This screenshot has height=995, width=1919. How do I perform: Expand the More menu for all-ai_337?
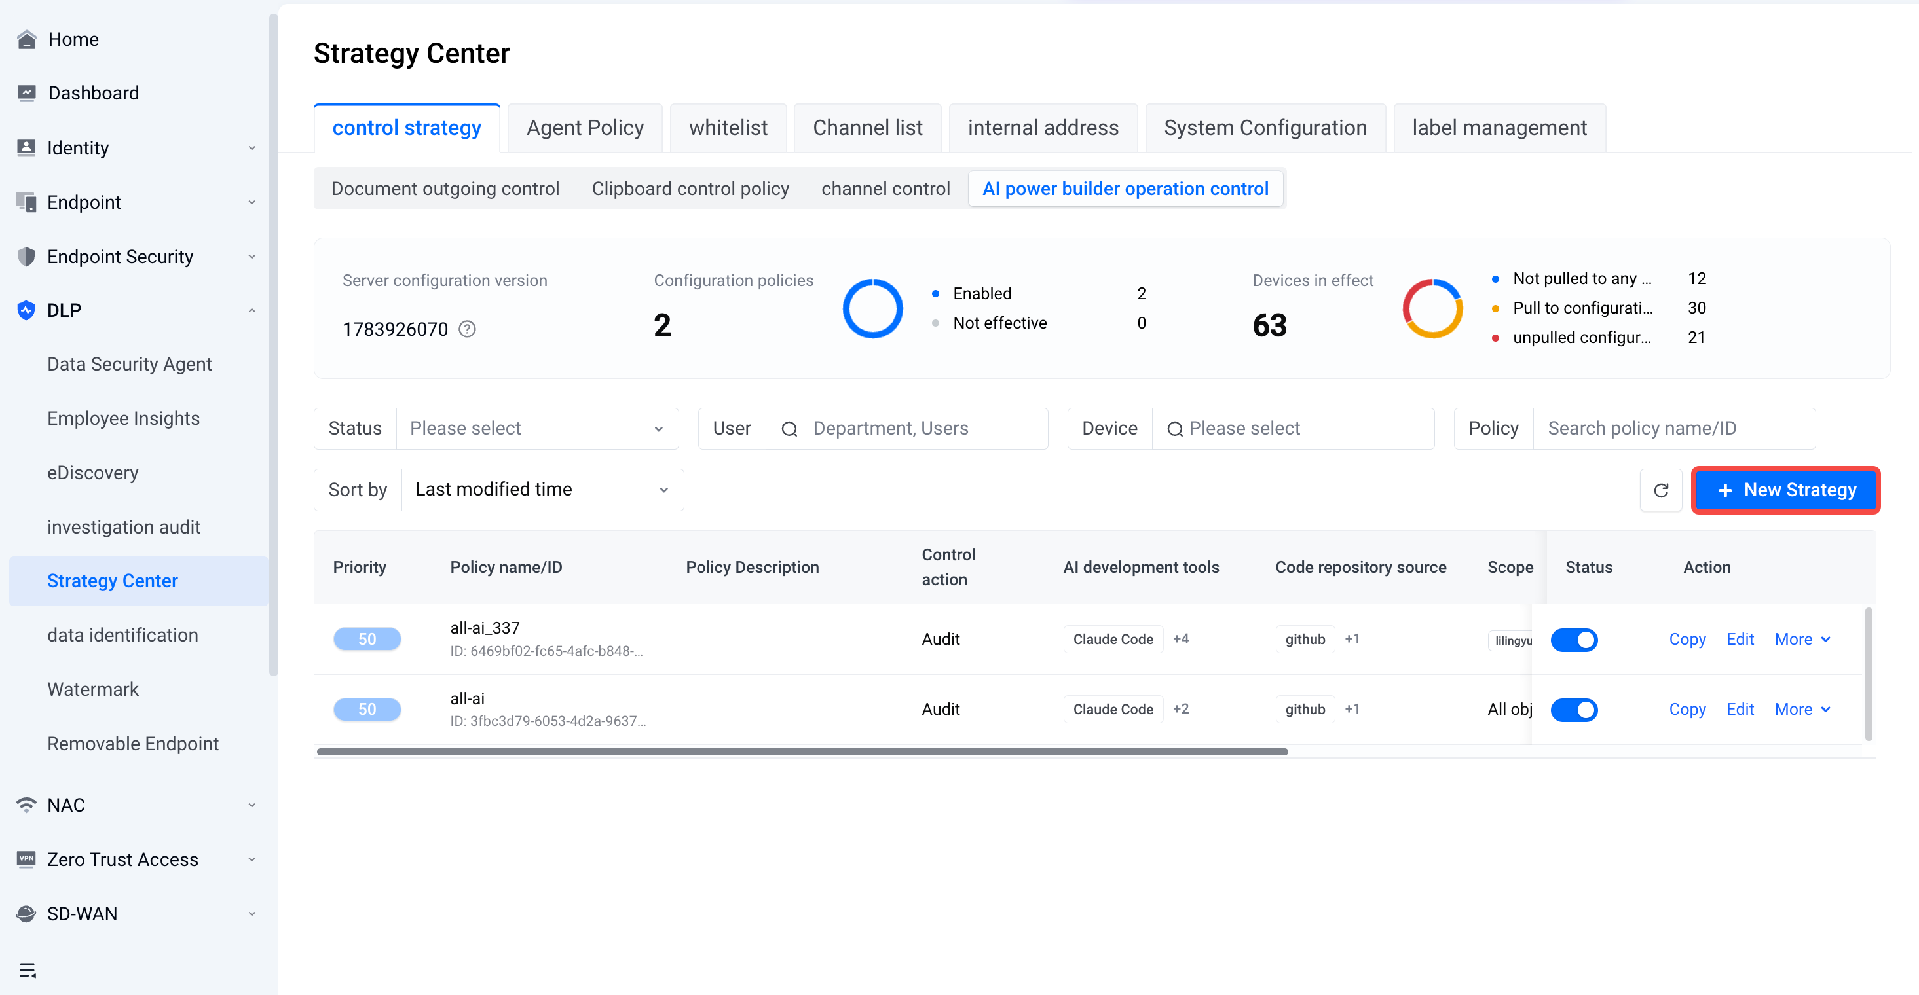click(x=1802, y=639)
